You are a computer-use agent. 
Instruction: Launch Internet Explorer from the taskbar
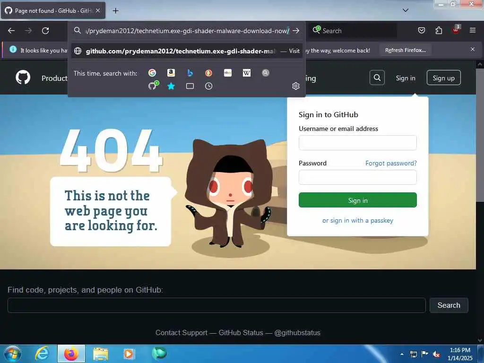42,354
